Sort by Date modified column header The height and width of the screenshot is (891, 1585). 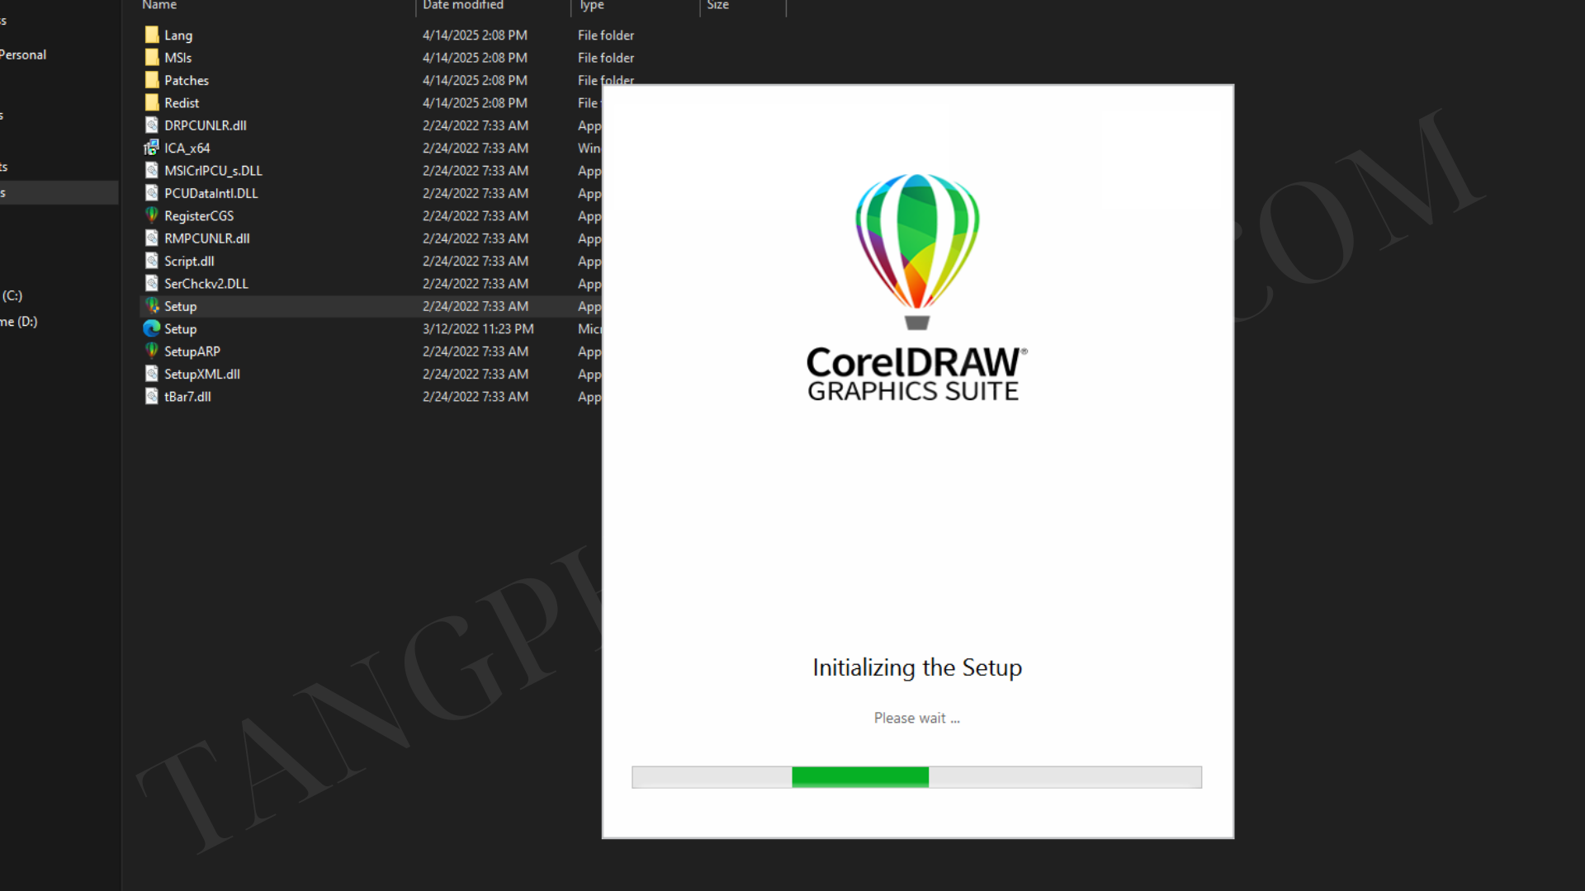click(x=462, y=5)
